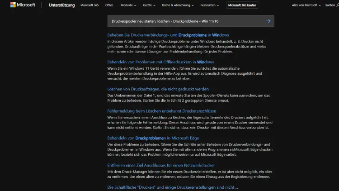
Task: Open 'Die Schaltfläche "Drucken"' result link
Action: point(173,187)
